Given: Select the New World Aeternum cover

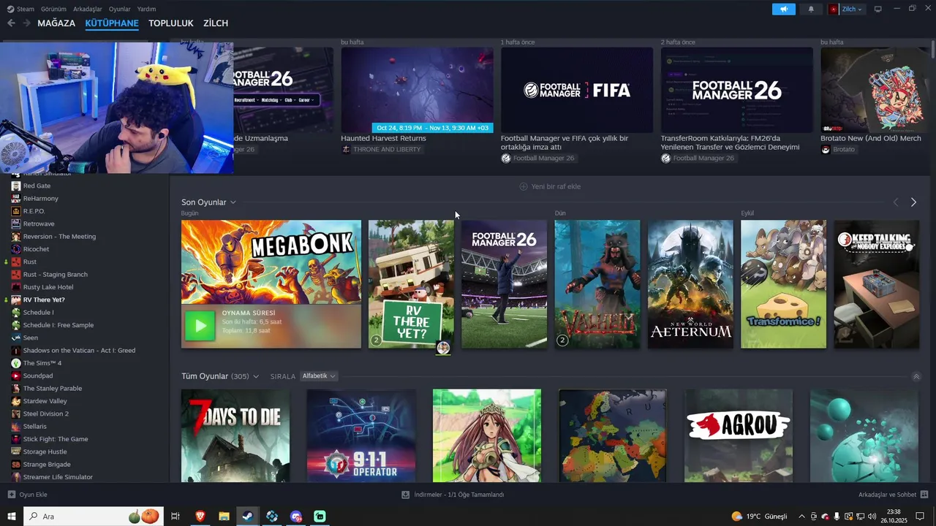Looking at the screenshot, I should pos(690,284).
